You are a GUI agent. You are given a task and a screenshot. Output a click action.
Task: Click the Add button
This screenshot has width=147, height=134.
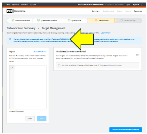[x=42, y=118]
